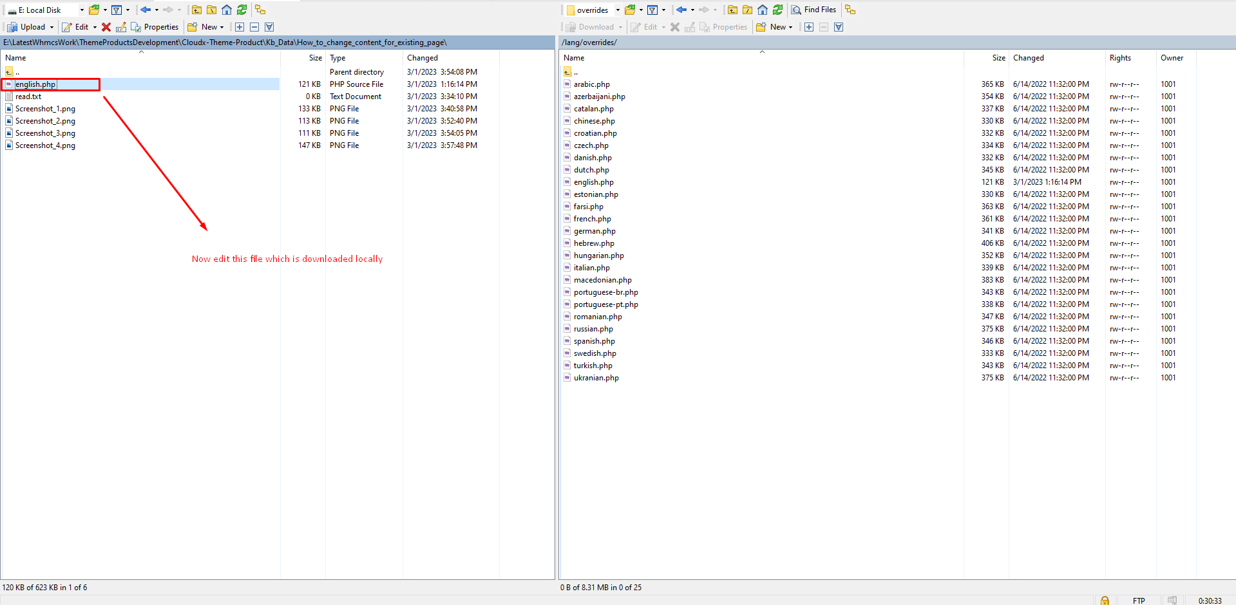This screenshot has height=605, width=1236.
Task: Navigate back in the local panel
Action: (146, 10)
